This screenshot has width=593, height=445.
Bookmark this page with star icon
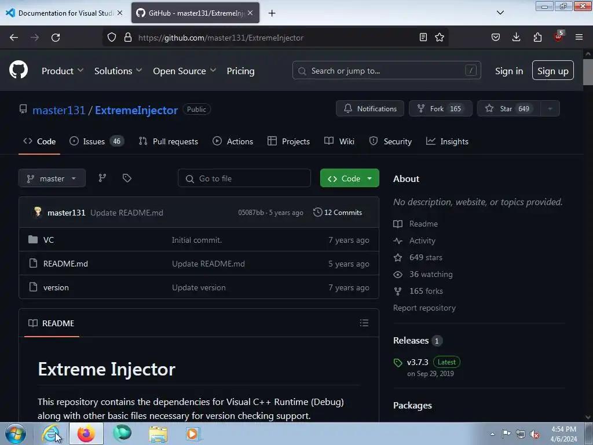click(440, 37)
